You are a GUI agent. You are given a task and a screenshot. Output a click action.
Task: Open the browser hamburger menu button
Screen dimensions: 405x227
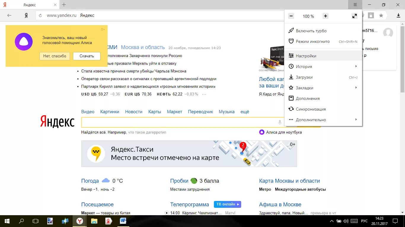point(355,4)
